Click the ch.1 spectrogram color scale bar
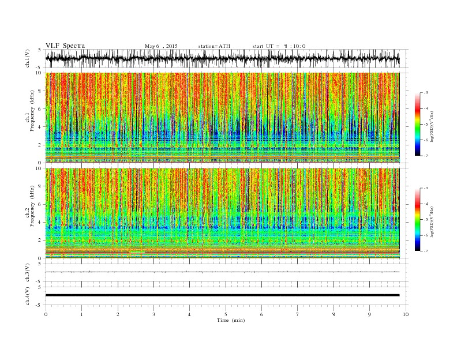 click(x=417, y=124)
